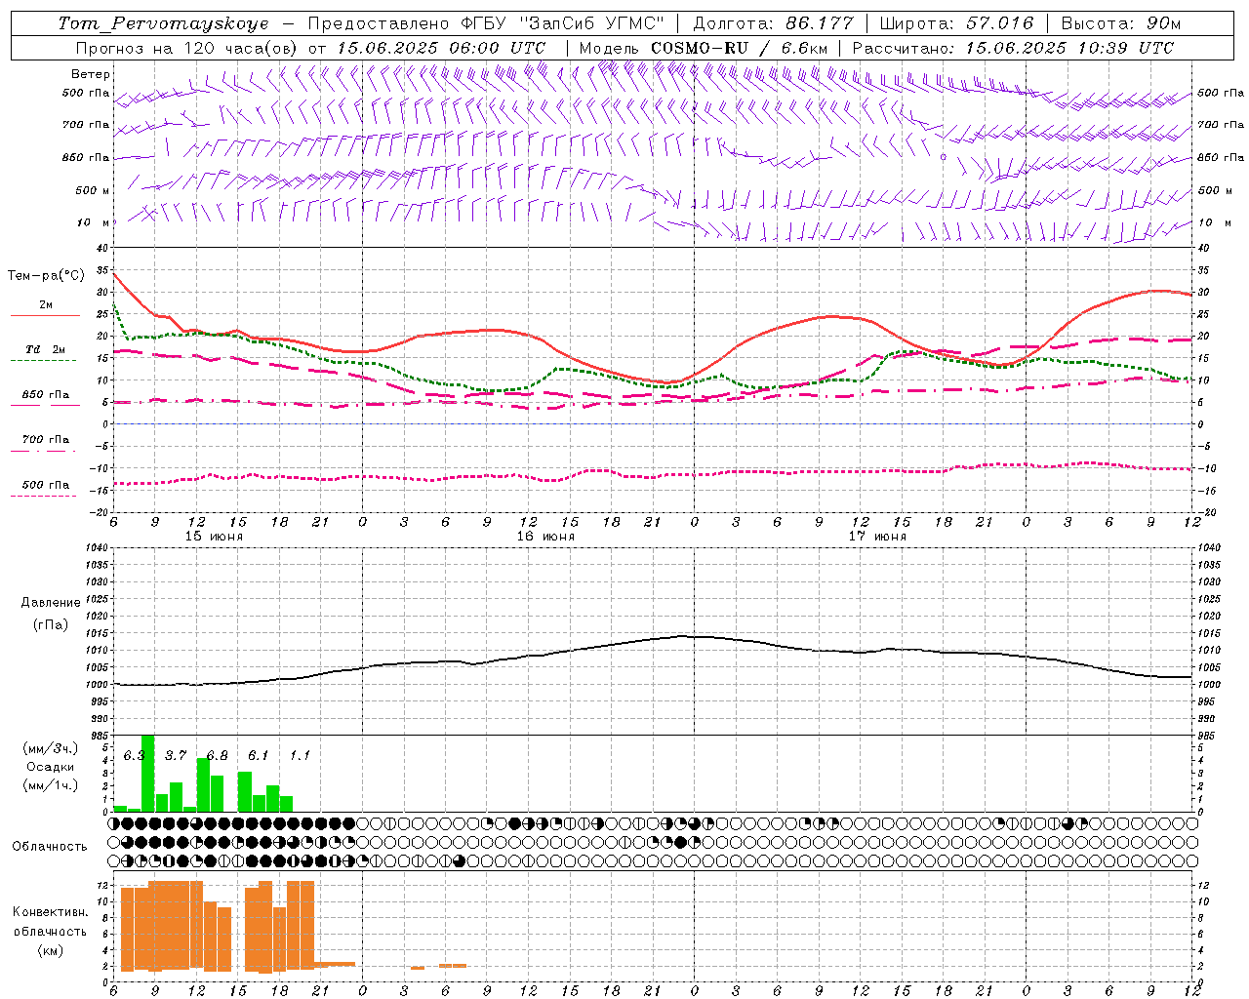Click the Широта: 57.016 value
Screen dimensions: 1249x999
coord(956,23)
